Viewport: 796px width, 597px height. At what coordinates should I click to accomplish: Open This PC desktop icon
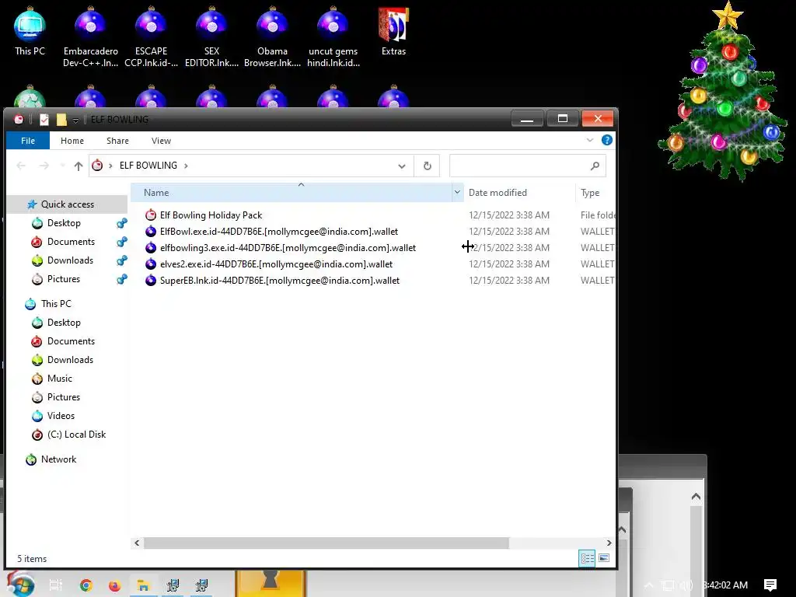pyautogui.click(x=30, y=31)
